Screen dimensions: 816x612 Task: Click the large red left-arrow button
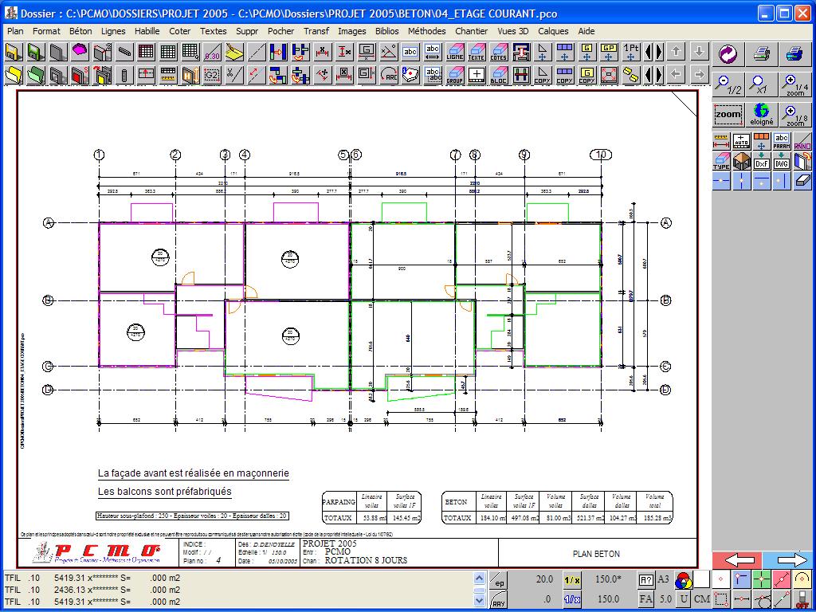(738, 560)
